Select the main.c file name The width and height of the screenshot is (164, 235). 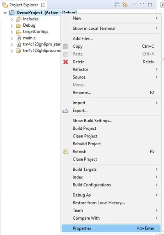click(29, 38)
